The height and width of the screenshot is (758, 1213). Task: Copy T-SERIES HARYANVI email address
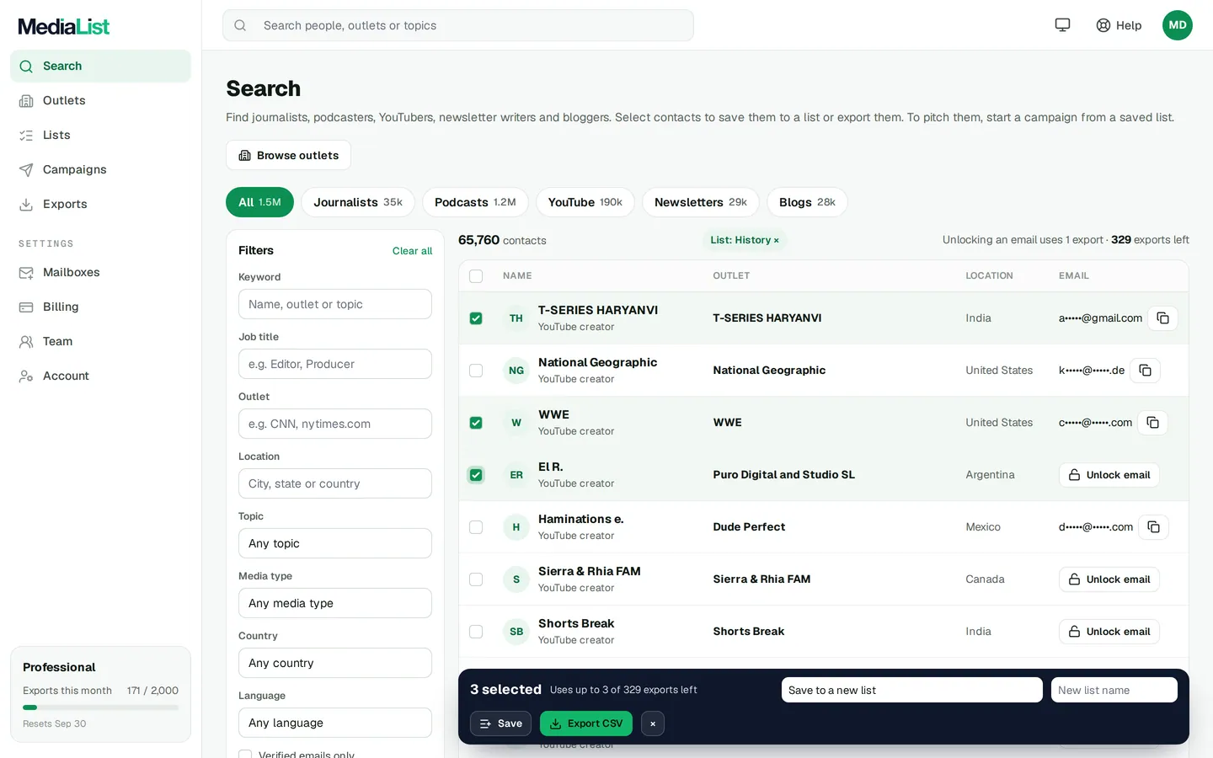[1162, 318]
